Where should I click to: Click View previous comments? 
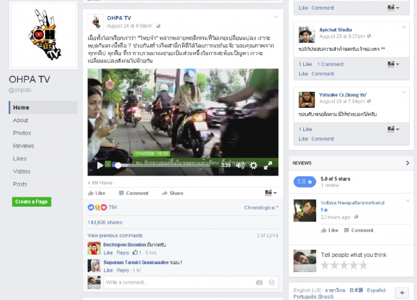115,236
